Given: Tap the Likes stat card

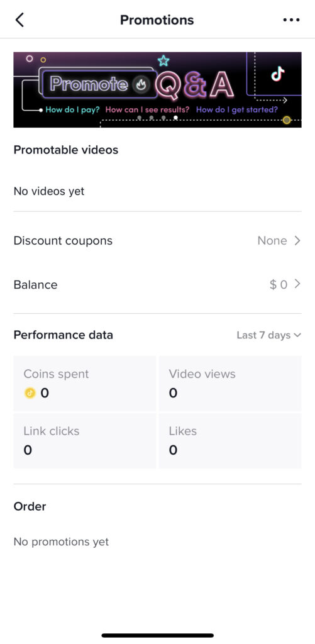Looking at the screenshot, I should [x=230, y=441].
